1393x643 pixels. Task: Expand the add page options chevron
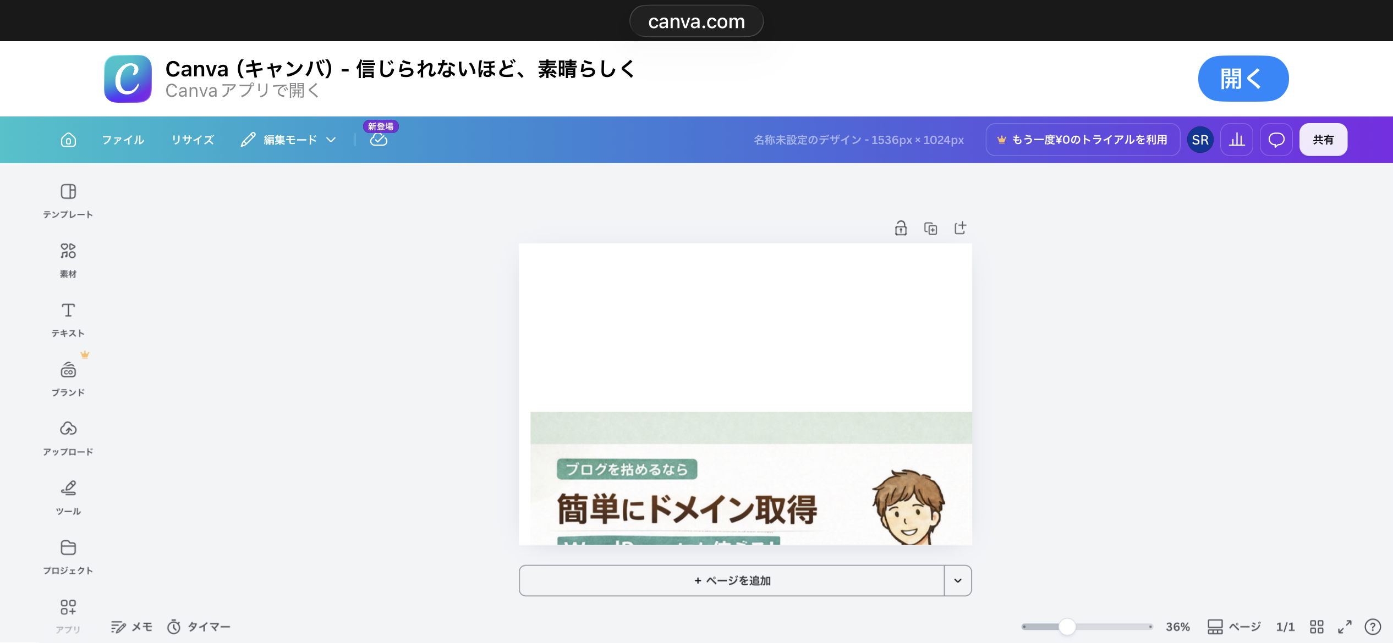coord(958,580)
